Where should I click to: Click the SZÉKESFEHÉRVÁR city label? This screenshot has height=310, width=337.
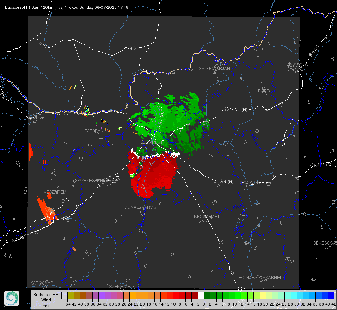click(x=98, y=180)
